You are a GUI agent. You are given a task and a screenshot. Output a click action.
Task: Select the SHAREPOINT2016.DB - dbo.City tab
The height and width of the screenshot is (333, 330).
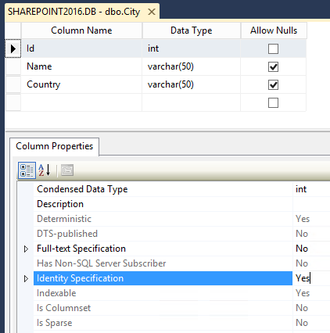point(74,12)
